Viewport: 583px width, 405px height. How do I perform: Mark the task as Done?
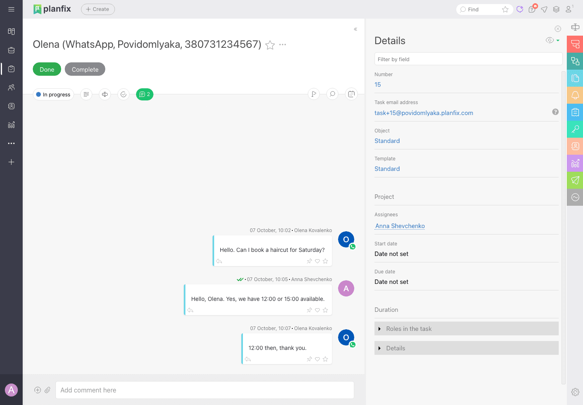[x=47, y=69]
